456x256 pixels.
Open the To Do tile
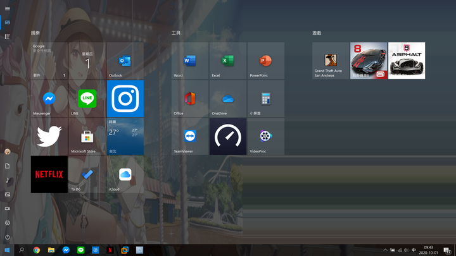pos(87,174)
